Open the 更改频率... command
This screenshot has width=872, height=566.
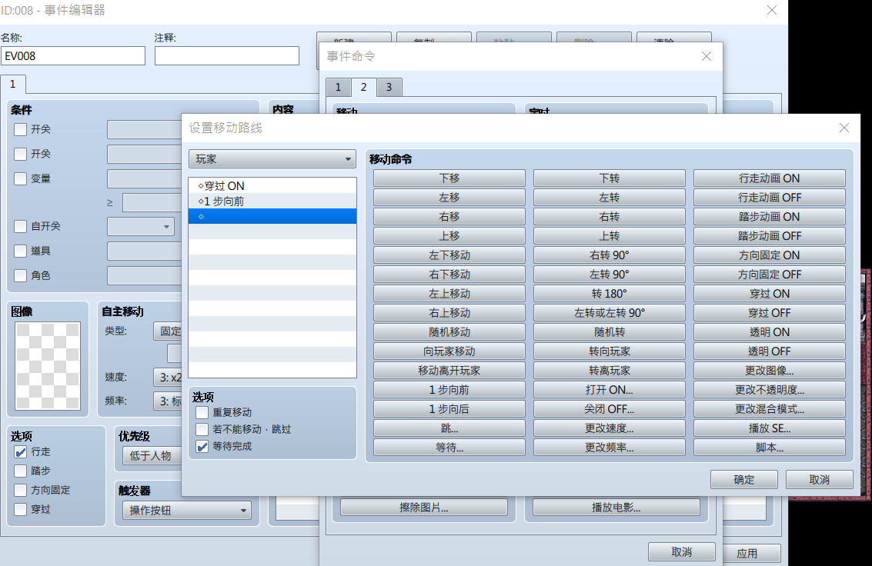tap(609, 448)
